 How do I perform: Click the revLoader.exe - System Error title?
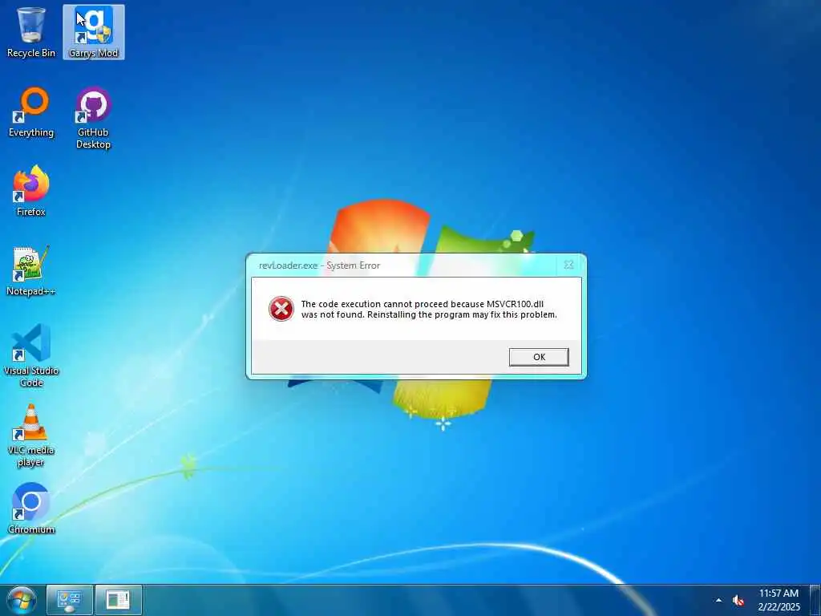coord(319,265)
